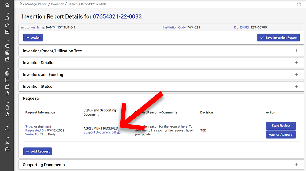This screenshot has width=306, height=171.
Task: Click the Start Review button
Action: click(x=281, y=126)
